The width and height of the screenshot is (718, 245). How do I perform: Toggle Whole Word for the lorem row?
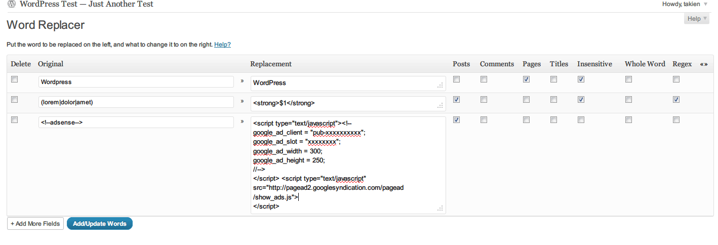pos(628,100)
